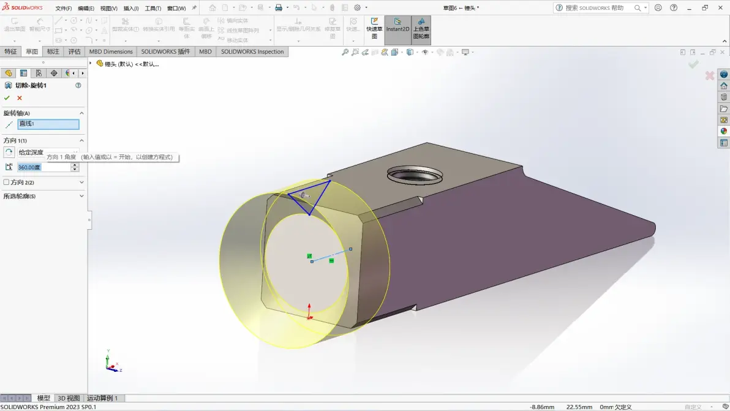Screen dimensions: 730x411
Task: Open the view orientation icon
Action: [x=395, y=52]
